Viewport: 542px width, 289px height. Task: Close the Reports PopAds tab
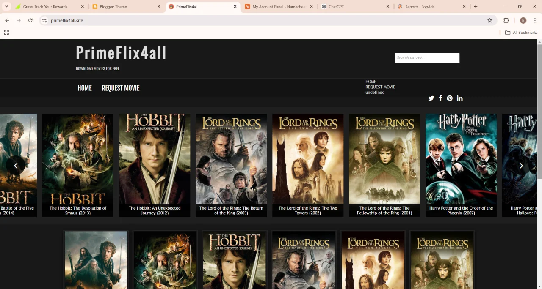[464, 7]
